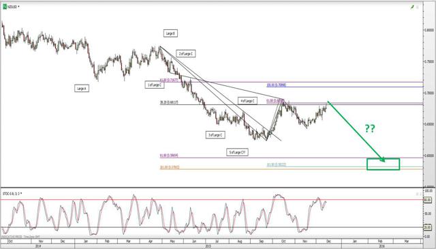This screenshot has height=249, width=436.
Task: Click the 2014 year label on timeline
Action: [38, 246]
